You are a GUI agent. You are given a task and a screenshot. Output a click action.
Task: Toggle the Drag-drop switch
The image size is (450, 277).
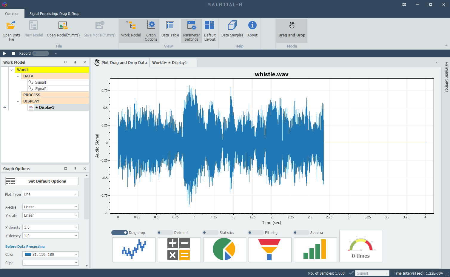(x=120, y=232)
